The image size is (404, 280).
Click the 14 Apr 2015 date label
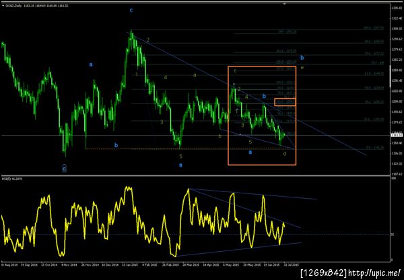pos(211,265)
